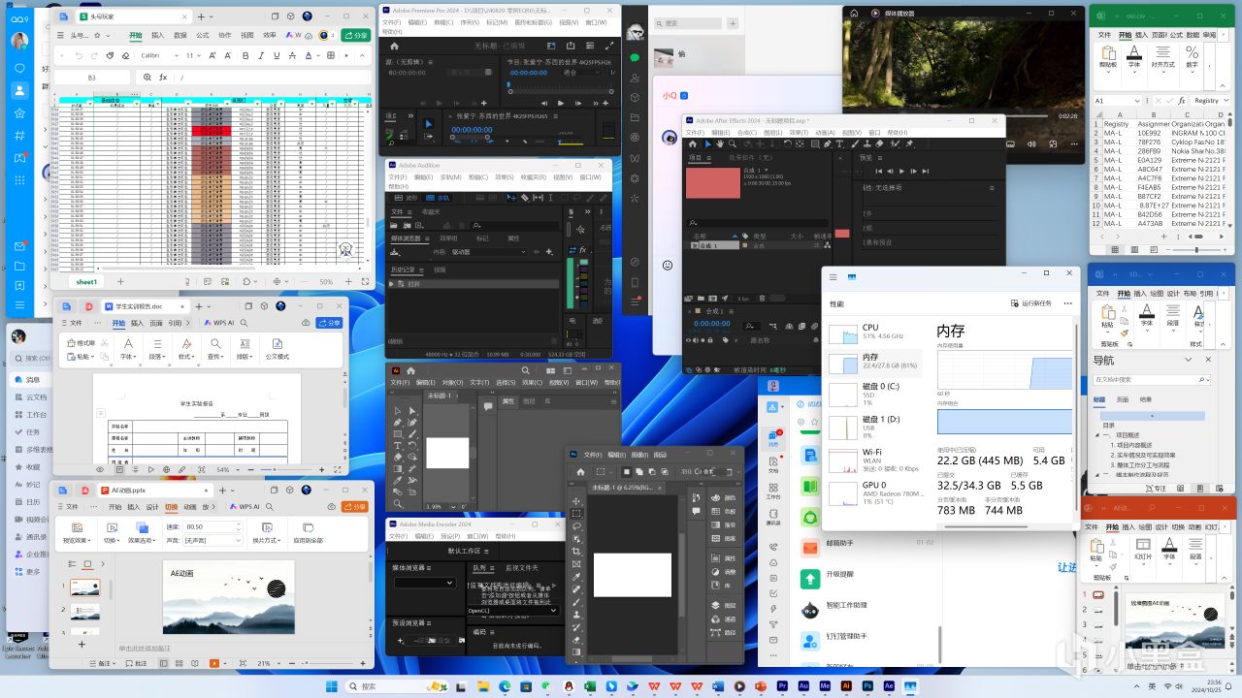This screenshot has height=698, width=1242.
Task: Select the Hand tool in After Effects
Action: (x=721, y=144)
